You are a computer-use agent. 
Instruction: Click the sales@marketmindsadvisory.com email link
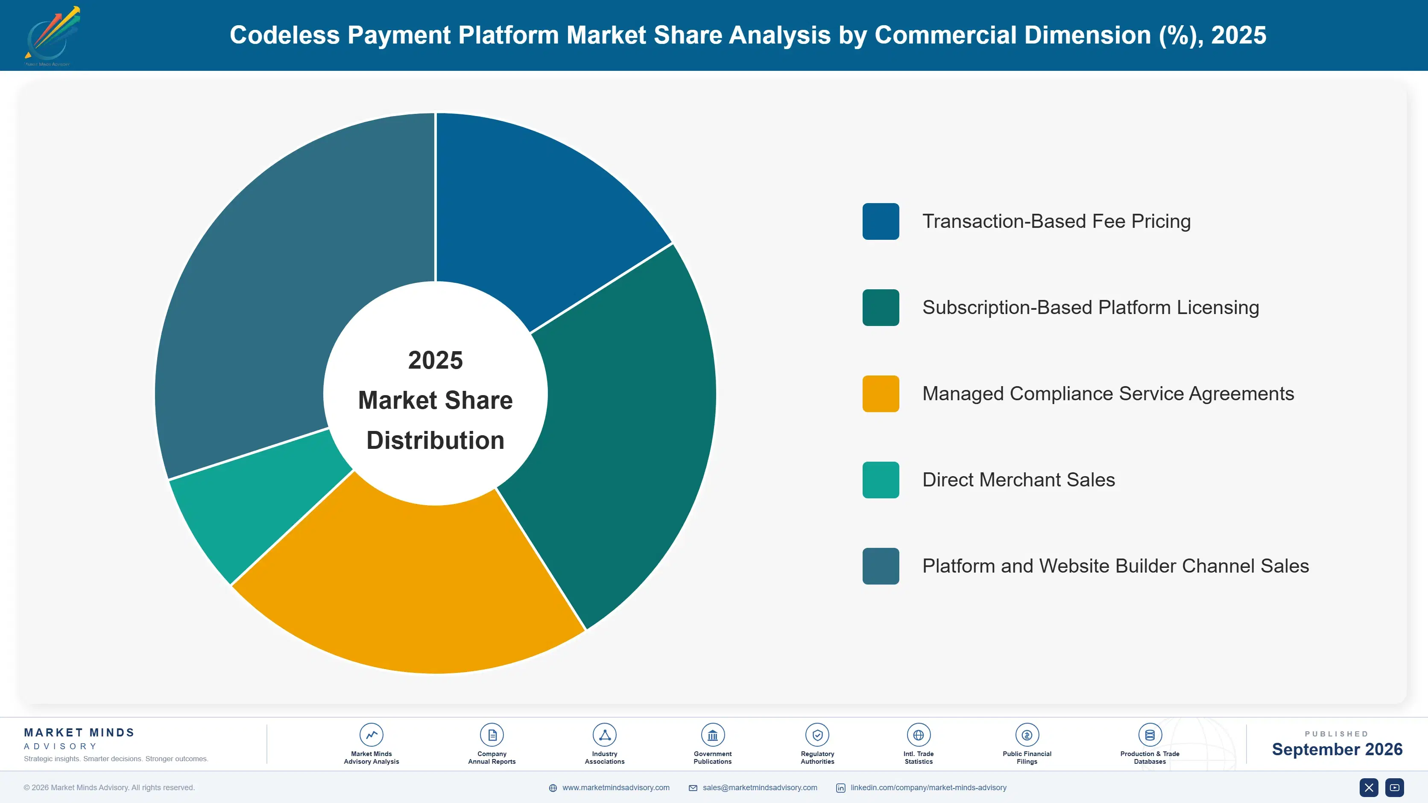760,788
